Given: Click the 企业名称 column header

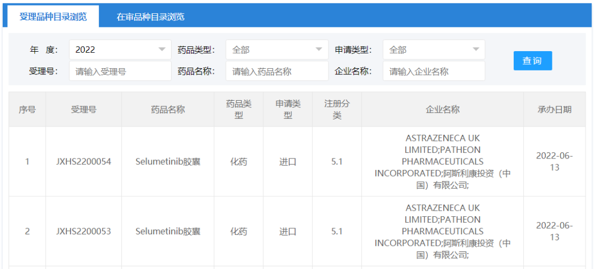Looking at the screenshot, I should 442,109.
